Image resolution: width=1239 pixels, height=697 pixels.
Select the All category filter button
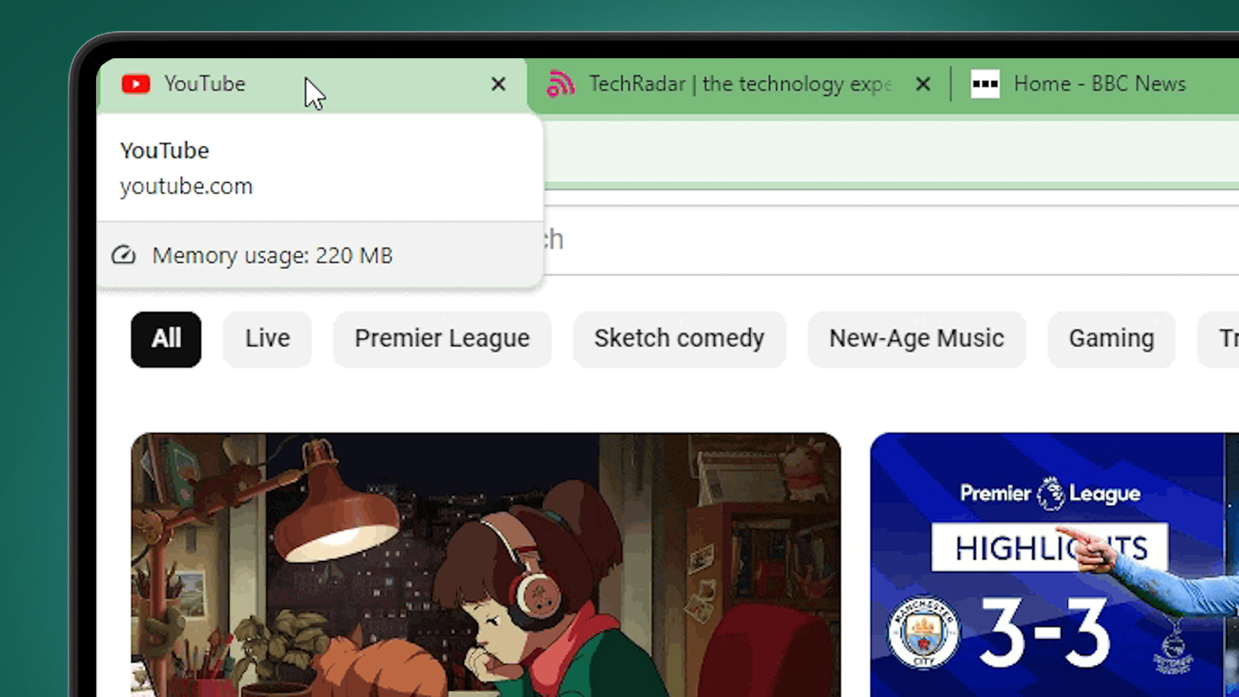click(x=167, y=338)
